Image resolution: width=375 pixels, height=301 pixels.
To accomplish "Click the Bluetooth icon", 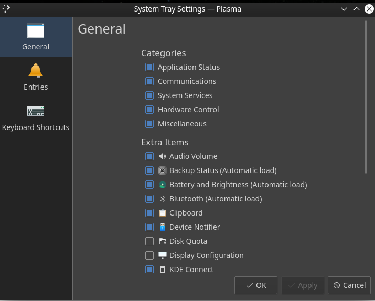I will [x=163, y=199].
